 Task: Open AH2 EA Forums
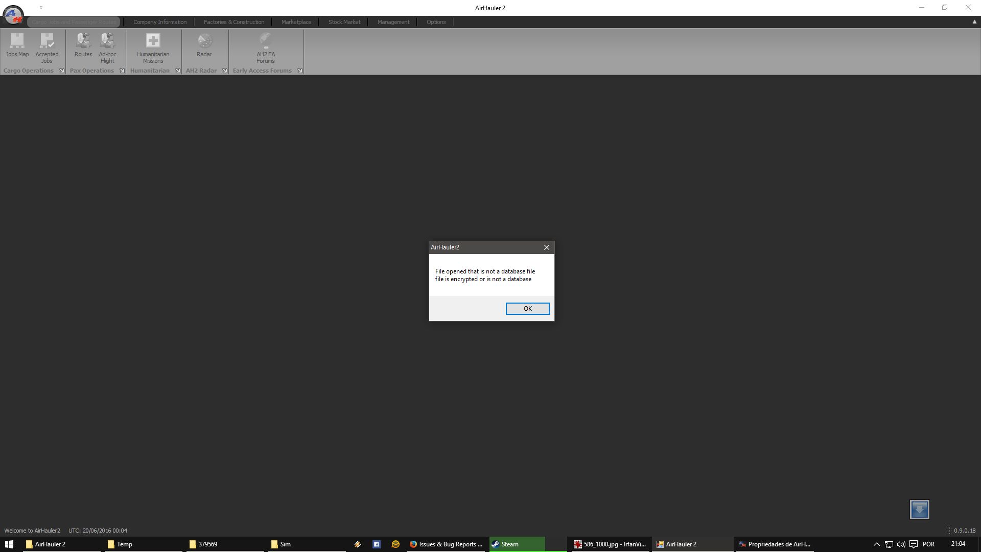[266, 49]
